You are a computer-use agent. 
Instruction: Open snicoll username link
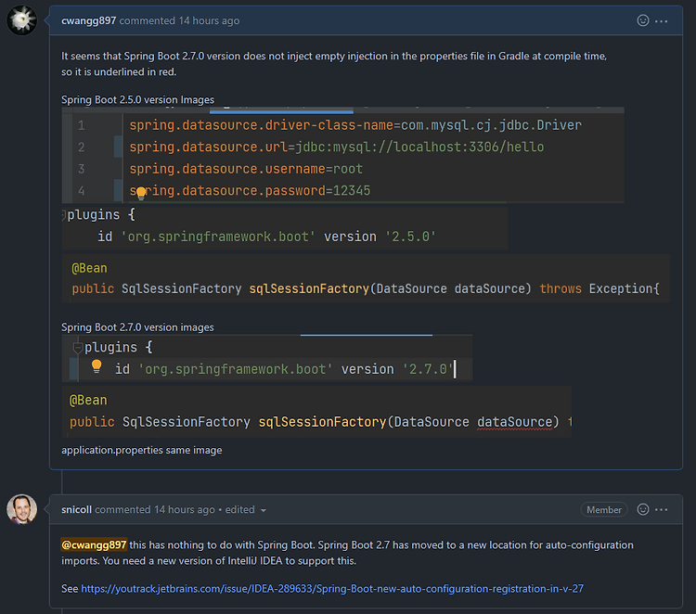[76, 509]
